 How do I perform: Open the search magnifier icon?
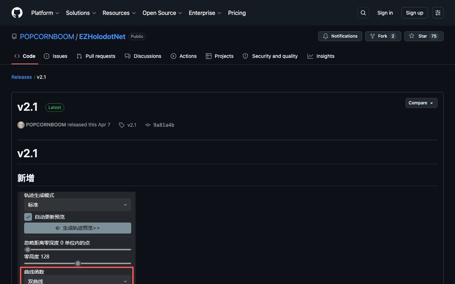tap(363, 13)
